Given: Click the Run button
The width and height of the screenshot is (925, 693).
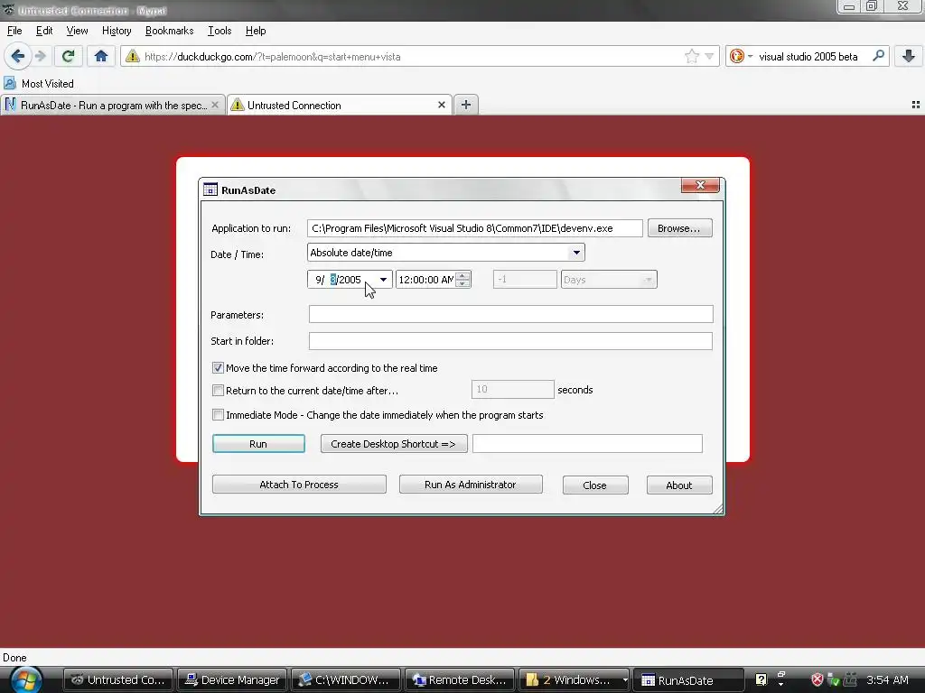Looking at the screenshot, I should 258,444.
